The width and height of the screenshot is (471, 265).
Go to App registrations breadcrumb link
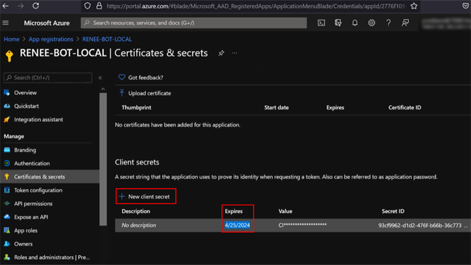pyautogui.click(x=51, y=39)
